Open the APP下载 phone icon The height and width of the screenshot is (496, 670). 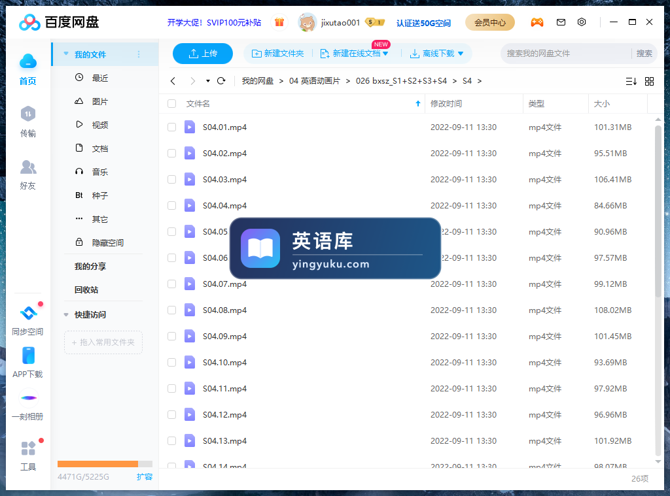[28, 355]
